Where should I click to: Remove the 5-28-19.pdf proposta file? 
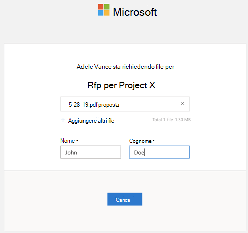click(183, 104)
